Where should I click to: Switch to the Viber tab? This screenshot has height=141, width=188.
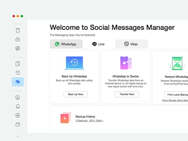click(x=131, y=44)
